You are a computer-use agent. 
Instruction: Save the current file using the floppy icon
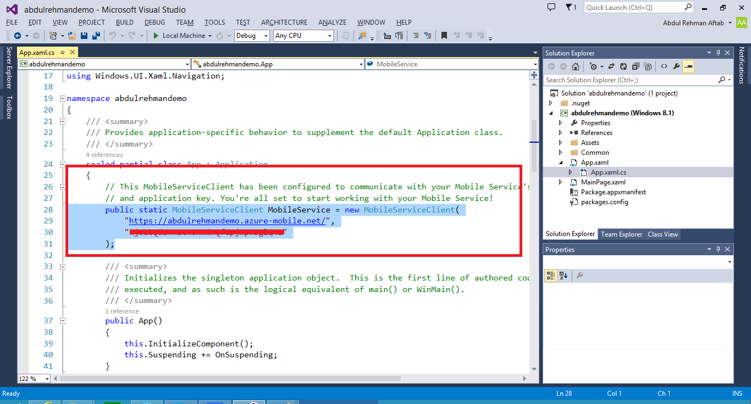click(x=84, y=36)
